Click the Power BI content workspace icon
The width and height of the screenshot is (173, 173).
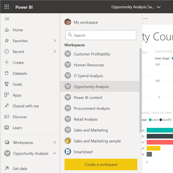(68, 97)
